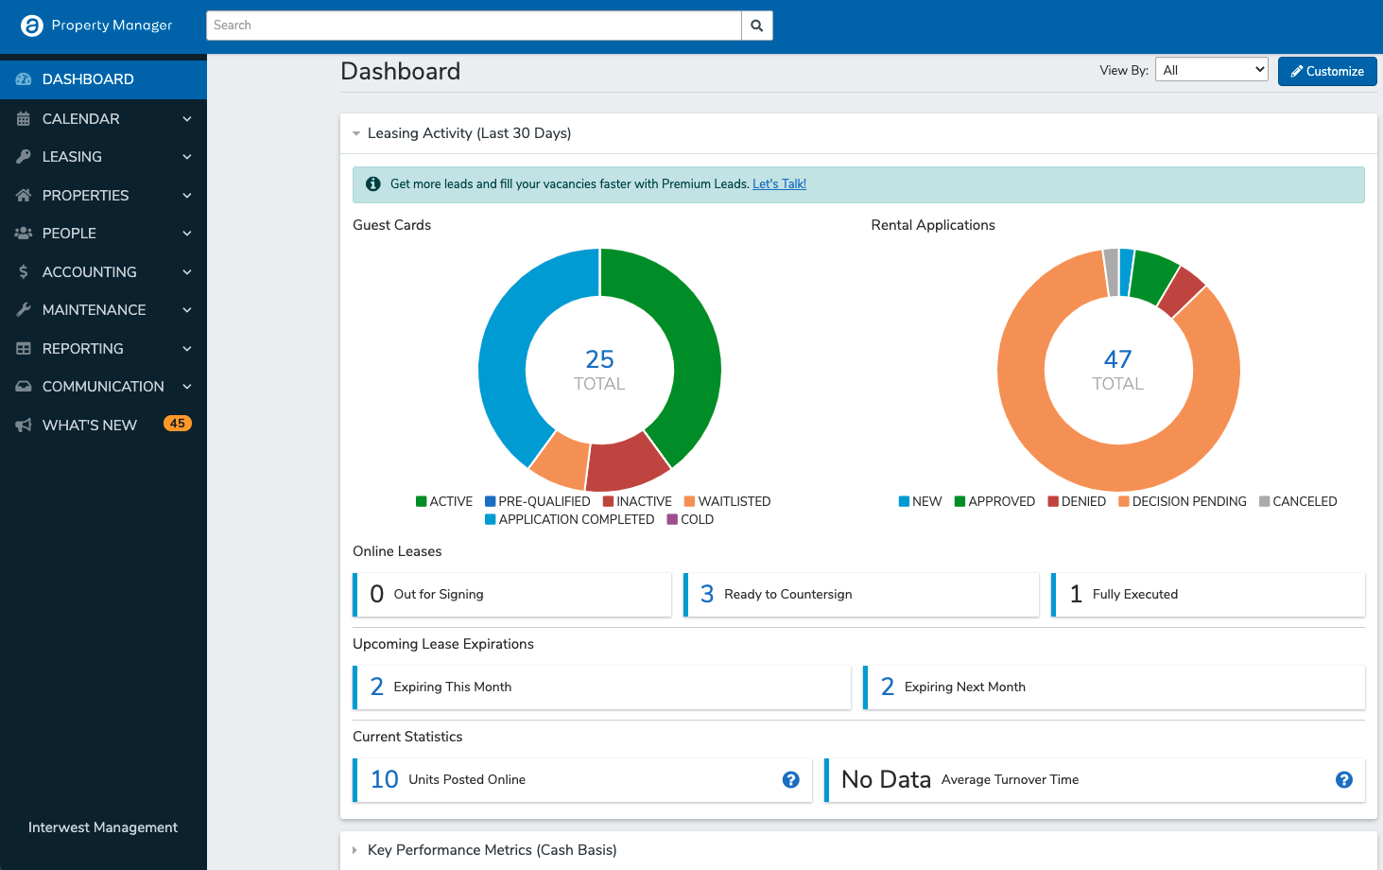1383x870 pixels.
Task: Open the View By dropdown
Action: [x=1211, y=70]
